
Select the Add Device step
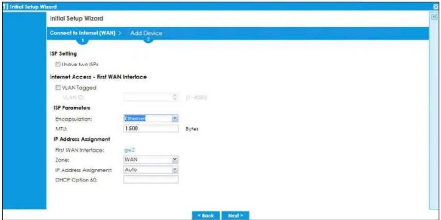tap(146, 33)
